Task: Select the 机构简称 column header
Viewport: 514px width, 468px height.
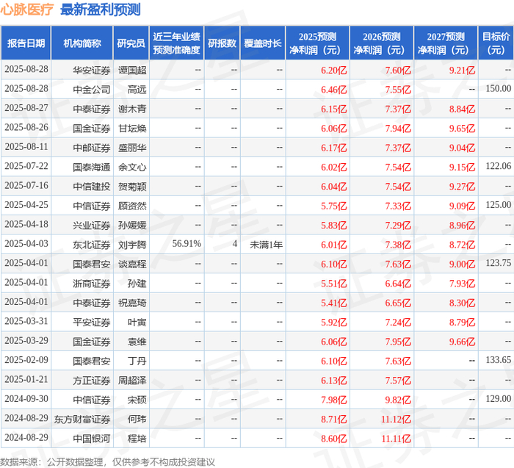Action: point(82,43)
